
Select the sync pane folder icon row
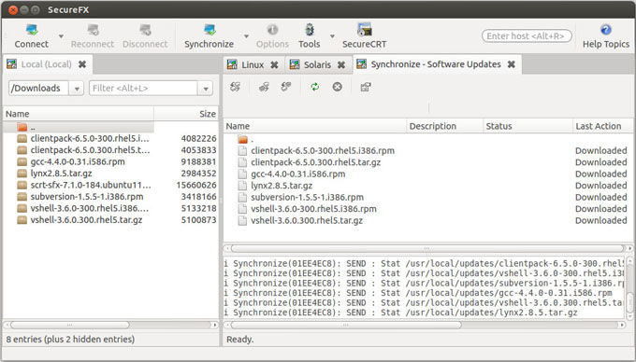tap(246, 140)
